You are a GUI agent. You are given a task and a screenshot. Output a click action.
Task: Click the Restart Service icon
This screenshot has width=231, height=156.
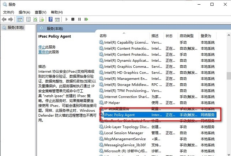(86, 19)
